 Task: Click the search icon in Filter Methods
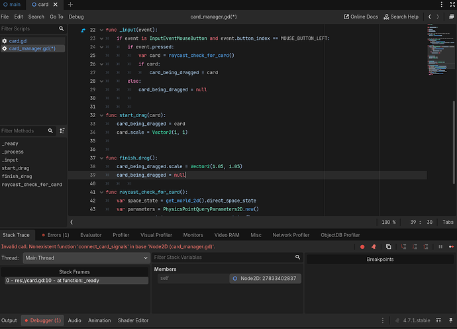tap(50, 131)
